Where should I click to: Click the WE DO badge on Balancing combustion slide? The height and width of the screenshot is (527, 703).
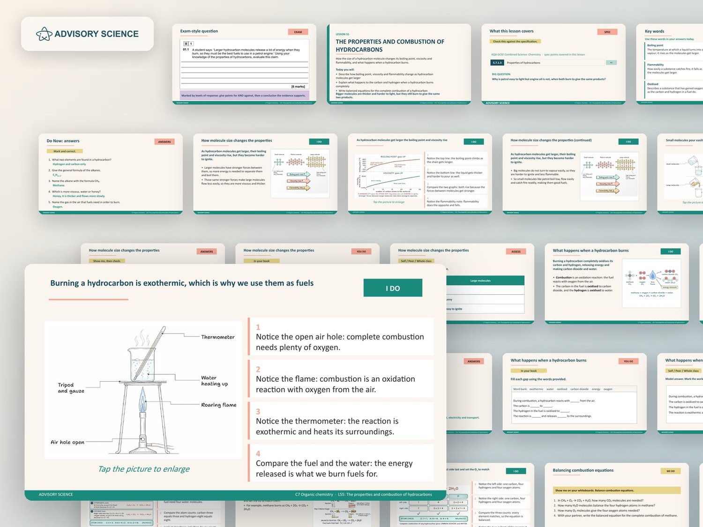pos(671,471)
